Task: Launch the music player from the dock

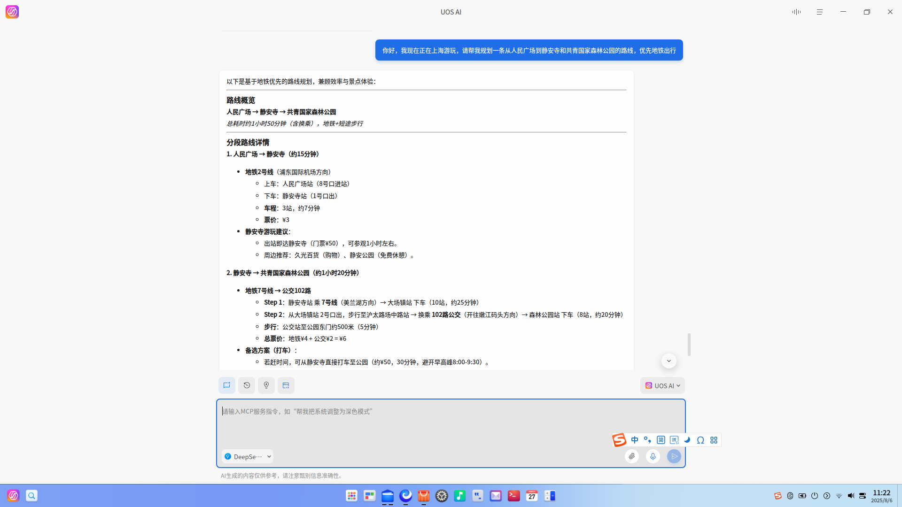Action: (x=460, y=496)
